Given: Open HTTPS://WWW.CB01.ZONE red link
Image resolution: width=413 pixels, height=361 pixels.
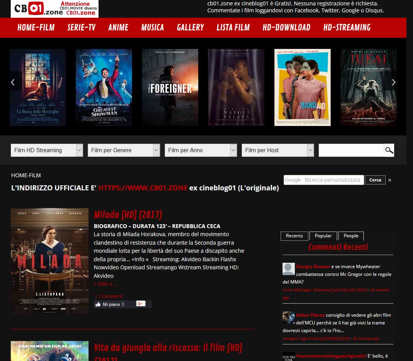Looking at the screenshot, I should pos(143,188).
